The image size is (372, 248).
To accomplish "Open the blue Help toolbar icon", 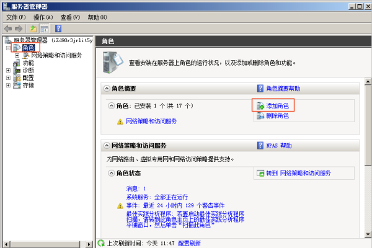I will (58, 29).
